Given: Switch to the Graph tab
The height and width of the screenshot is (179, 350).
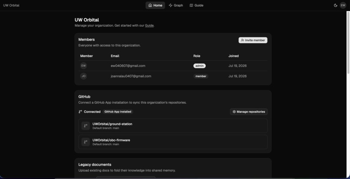Looking at the screenshot, I should pos(176,5).
